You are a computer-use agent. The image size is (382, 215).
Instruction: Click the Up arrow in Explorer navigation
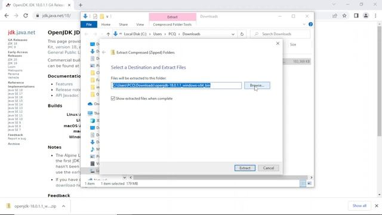(108, 34)
